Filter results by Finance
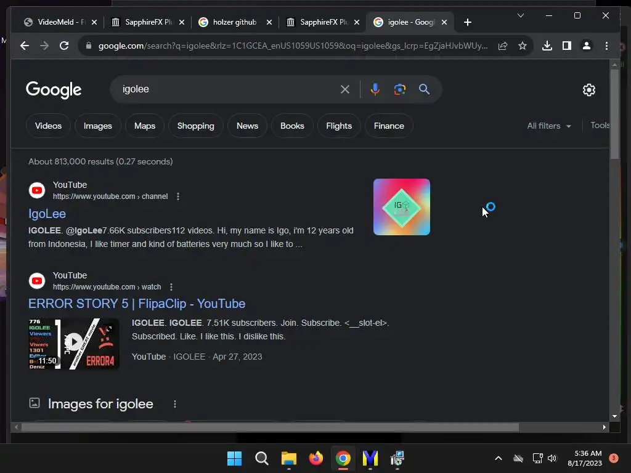The width and height of the screenshot is (631, 473). pos(389,126)
